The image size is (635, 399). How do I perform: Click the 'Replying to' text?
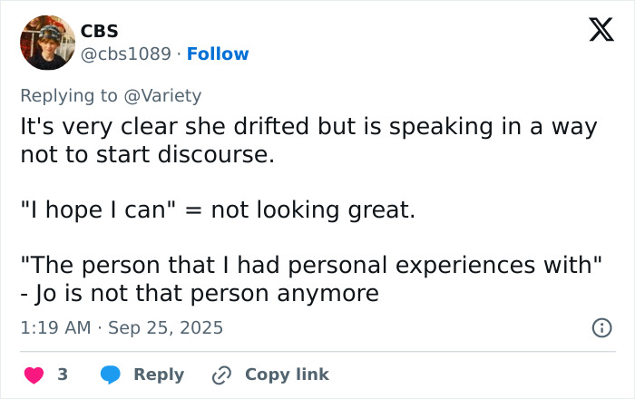click(71, 95)
